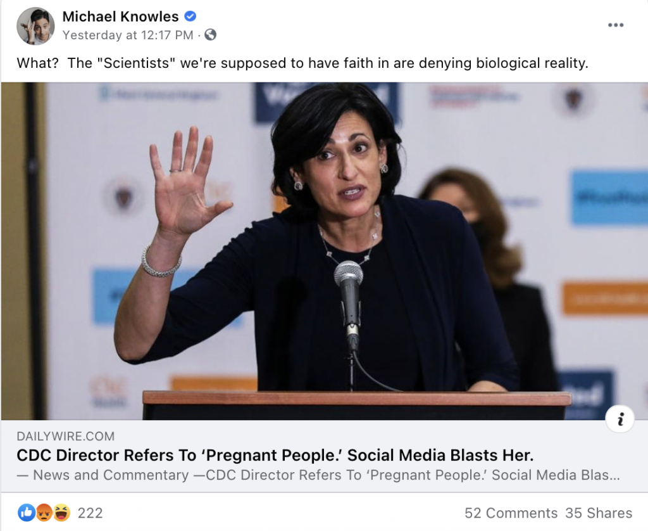Click the blue verified badge icon
This screenshot has width=648, height=531.
(x=190, y=16)
